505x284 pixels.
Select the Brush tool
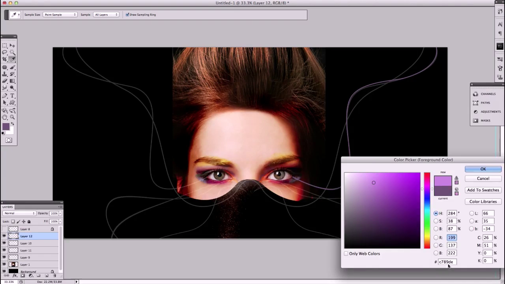[12, 67]
